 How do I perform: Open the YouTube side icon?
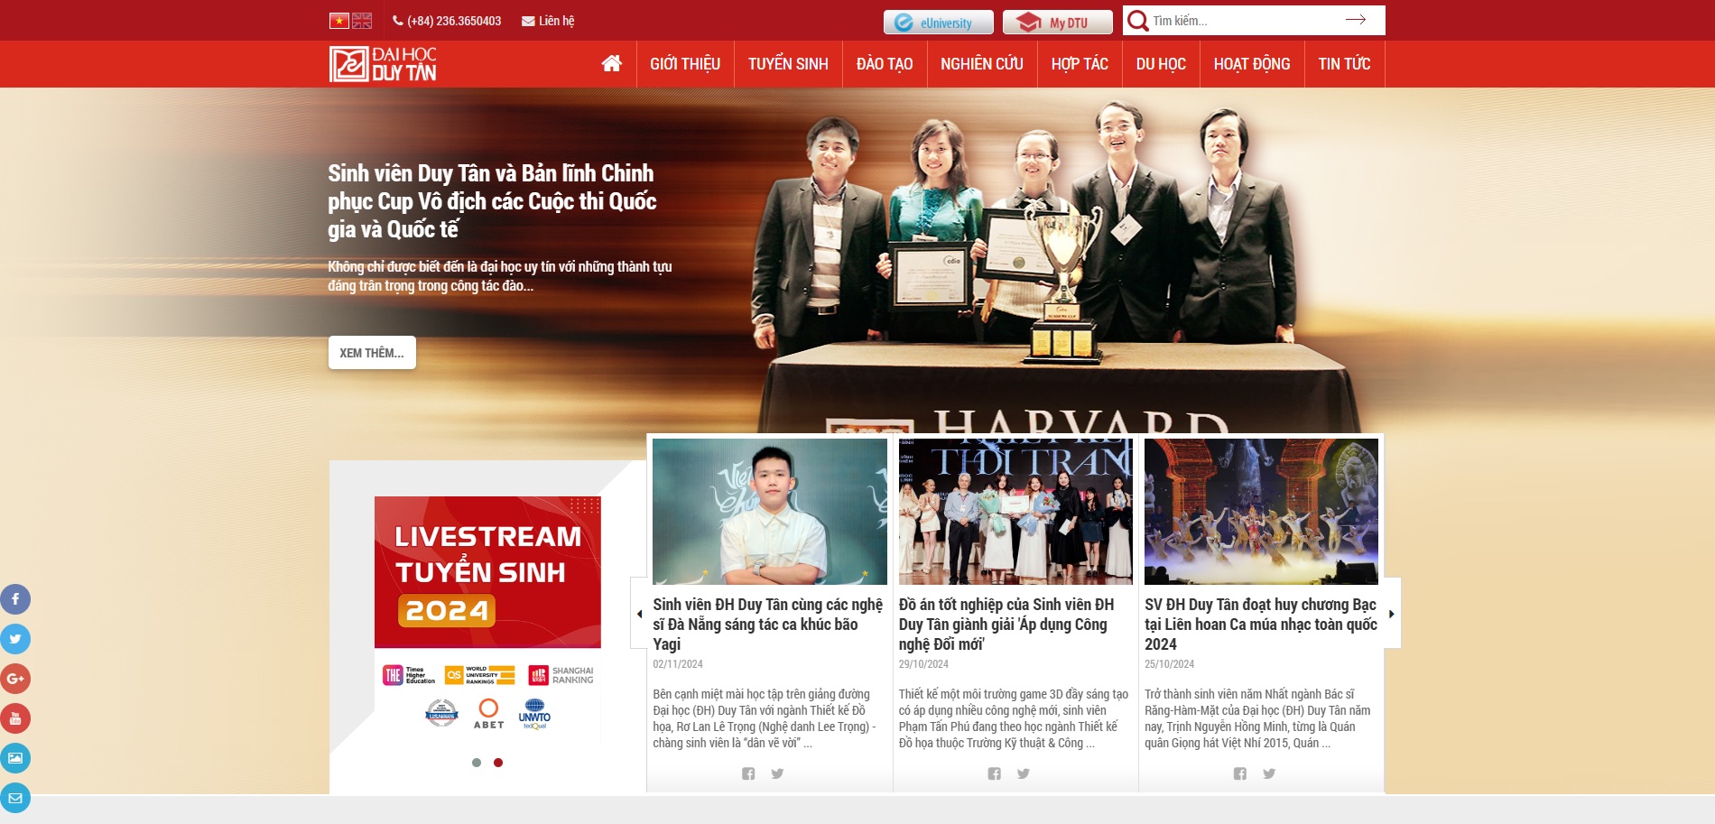15,718
